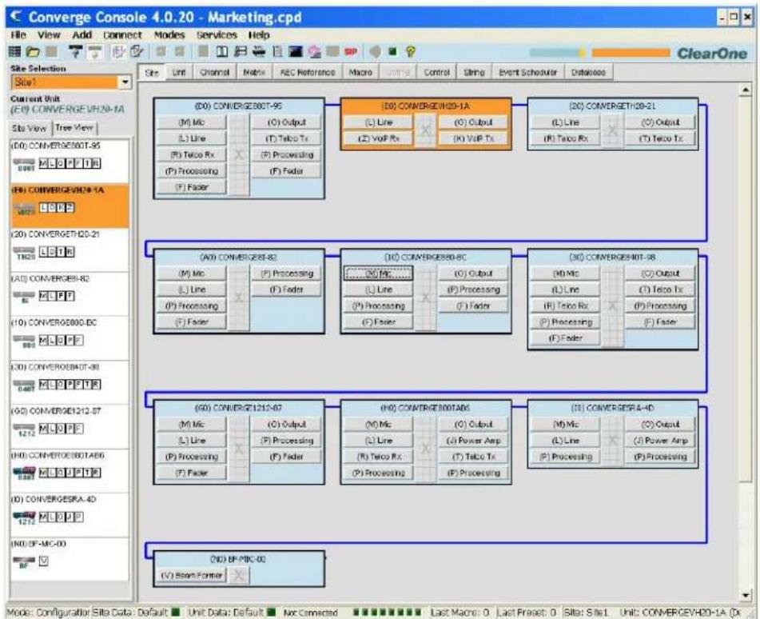This screenshot has width=760, height=619.
Task: Click (M) Mic in CONVERGE880-BC box
Action: point(378,274)
